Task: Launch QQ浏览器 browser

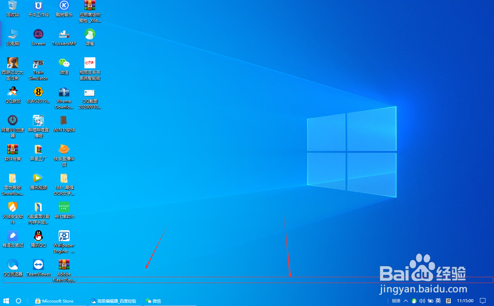Action: [x=13, y=265]
